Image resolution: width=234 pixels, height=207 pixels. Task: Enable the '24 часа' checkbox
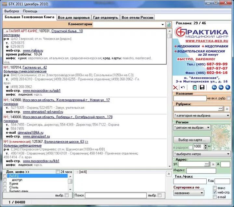(58, 172)
